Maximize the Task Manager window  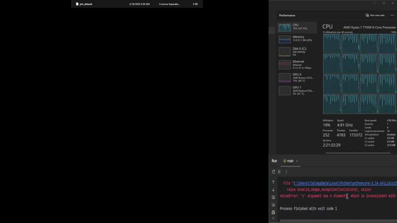tap(384, 3)
